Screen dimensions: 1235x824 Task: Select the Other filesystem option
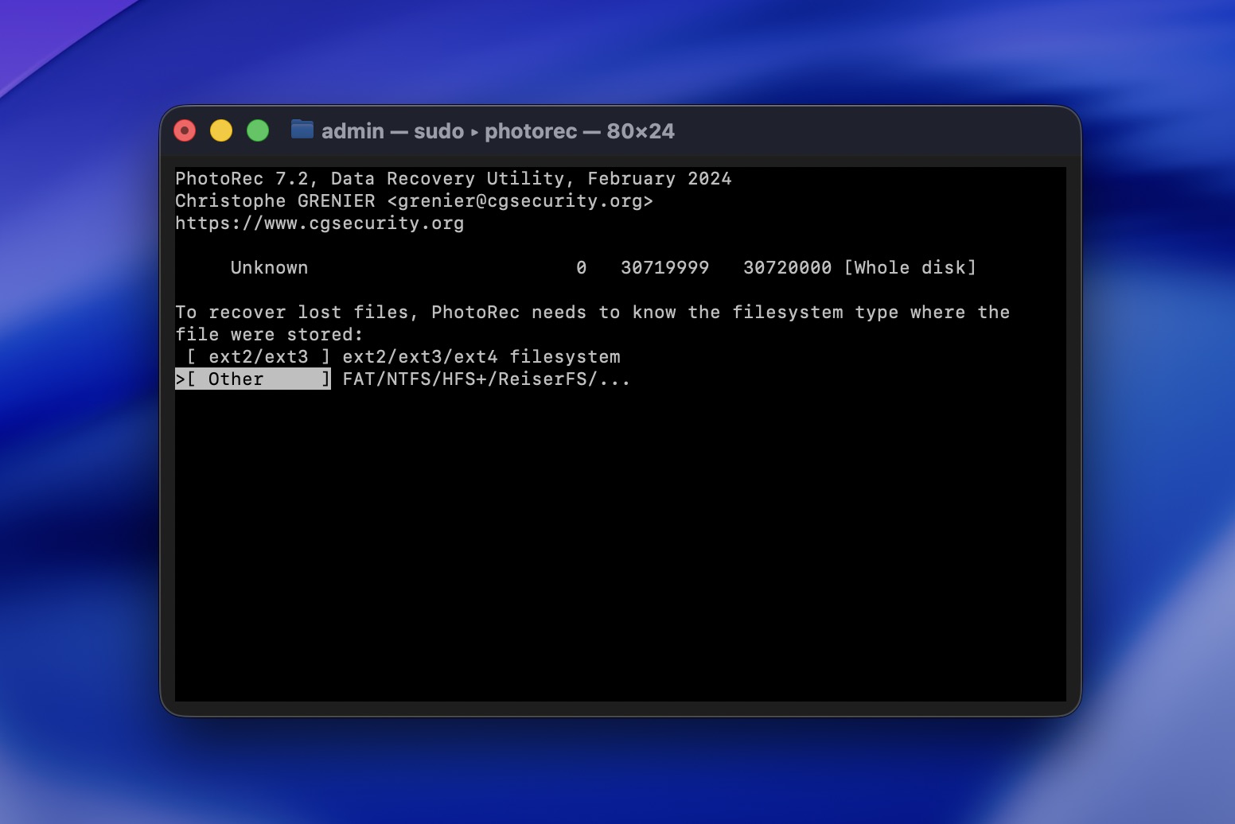[253, 379]
